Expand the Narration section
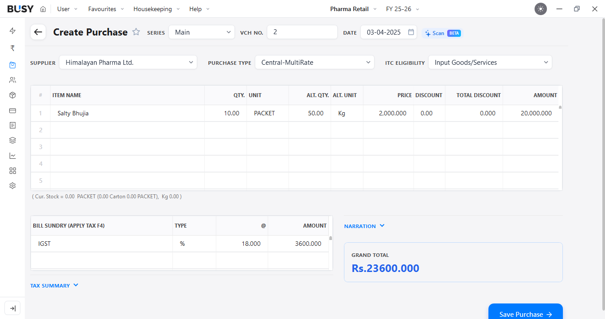The image size is (605, 319). tap(364, 226)
